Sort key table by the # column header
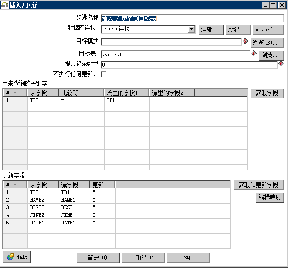The height and width of the screenshot is (268, 288). pyautogui.click(x=15, y=92)
